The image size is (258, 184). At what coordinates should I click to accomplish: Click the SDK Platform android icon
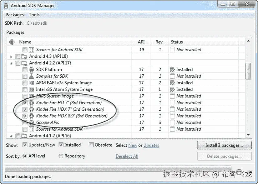(31, 70)
